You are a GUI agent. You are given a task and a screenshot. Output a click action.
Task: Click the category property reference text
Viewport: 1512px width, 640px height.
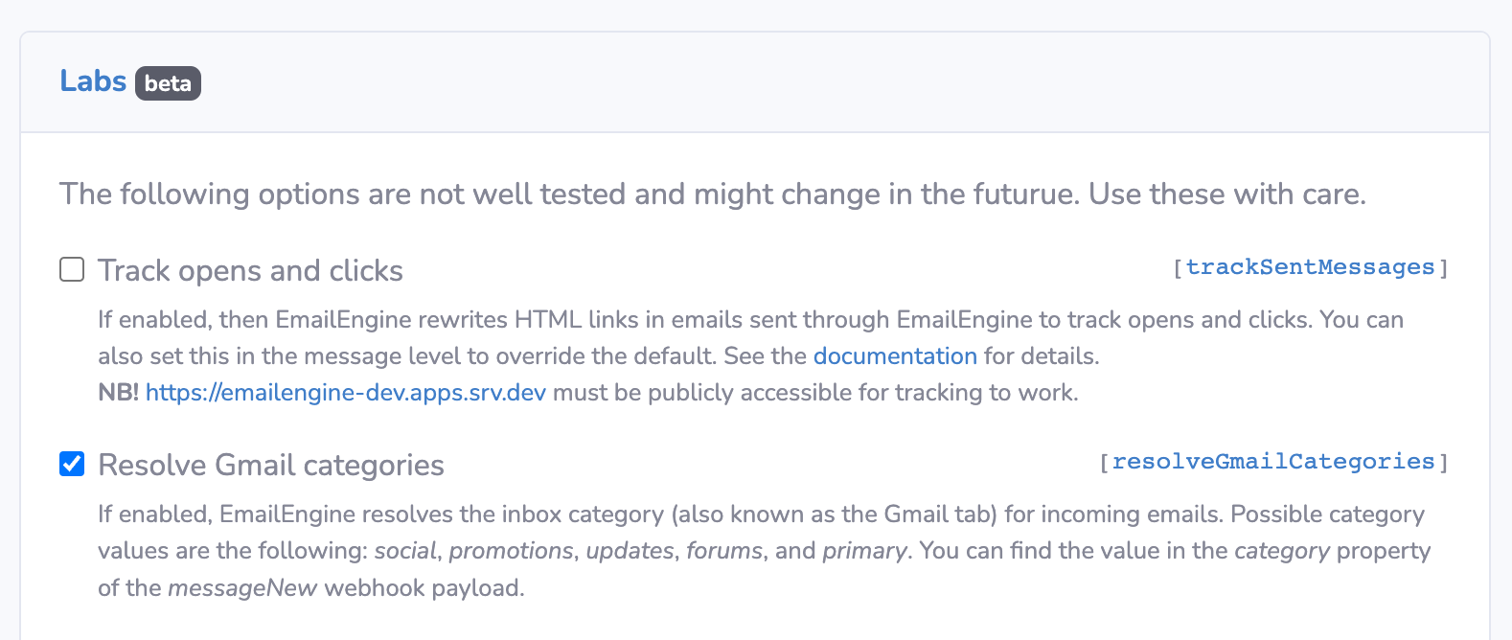point(1281,551)
